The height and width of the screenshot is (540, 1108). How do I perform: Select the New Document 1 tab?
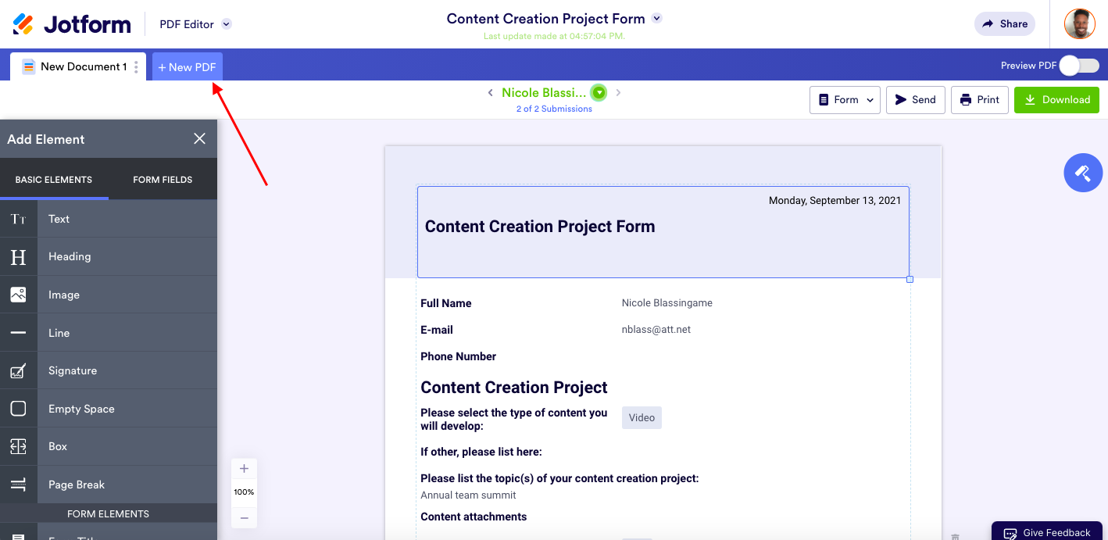click(x=75, y=66)
